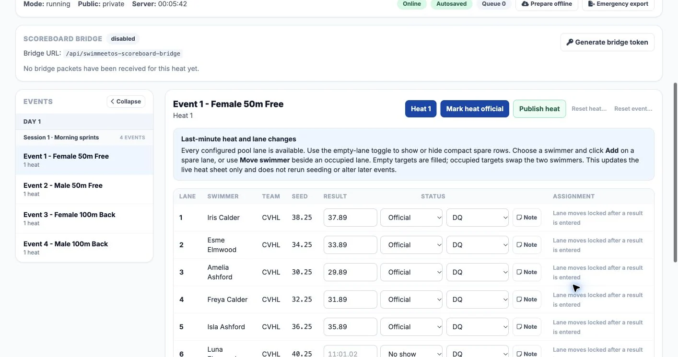Click the Publish heat button
This screenshot has width=678, height=357.
pyautogui.click(x=539, y=109)
